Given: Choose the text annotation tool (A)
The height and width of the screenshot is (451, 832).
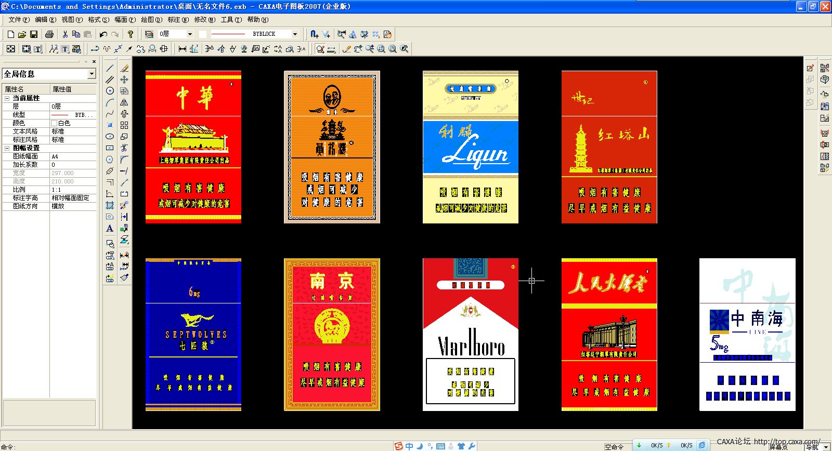Looking at the screenshot, I should tap(110, 229).
